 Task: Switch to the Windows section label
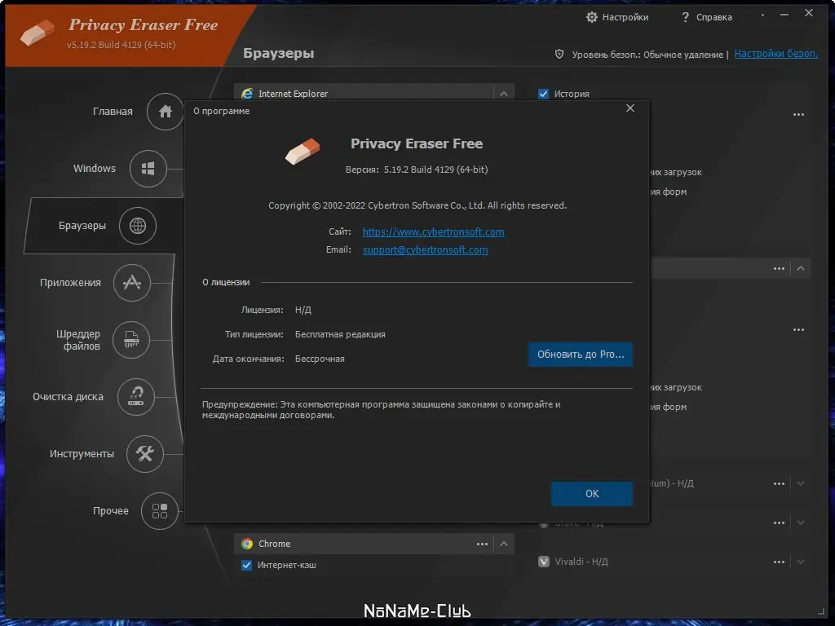point(95,168)
